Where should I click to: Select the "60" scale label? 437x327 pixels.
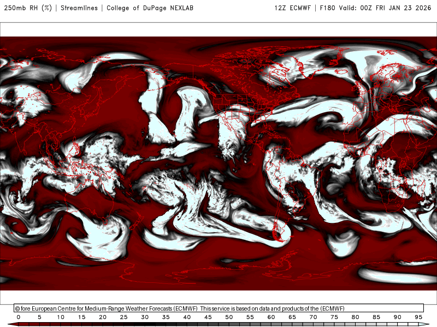[271, 317]
